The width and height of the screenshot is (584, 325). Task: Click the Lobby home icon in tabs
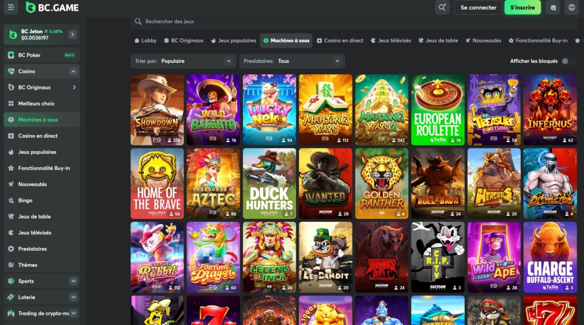[137, 40]
